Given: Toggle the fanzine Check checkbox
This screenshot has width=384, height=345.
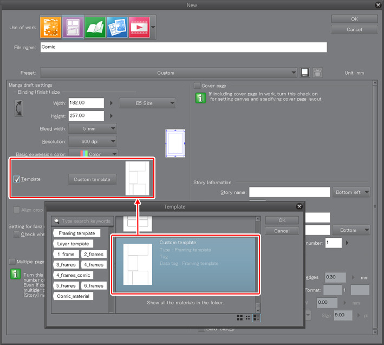Looking at the screenshot, I should [x=16, y=234].
